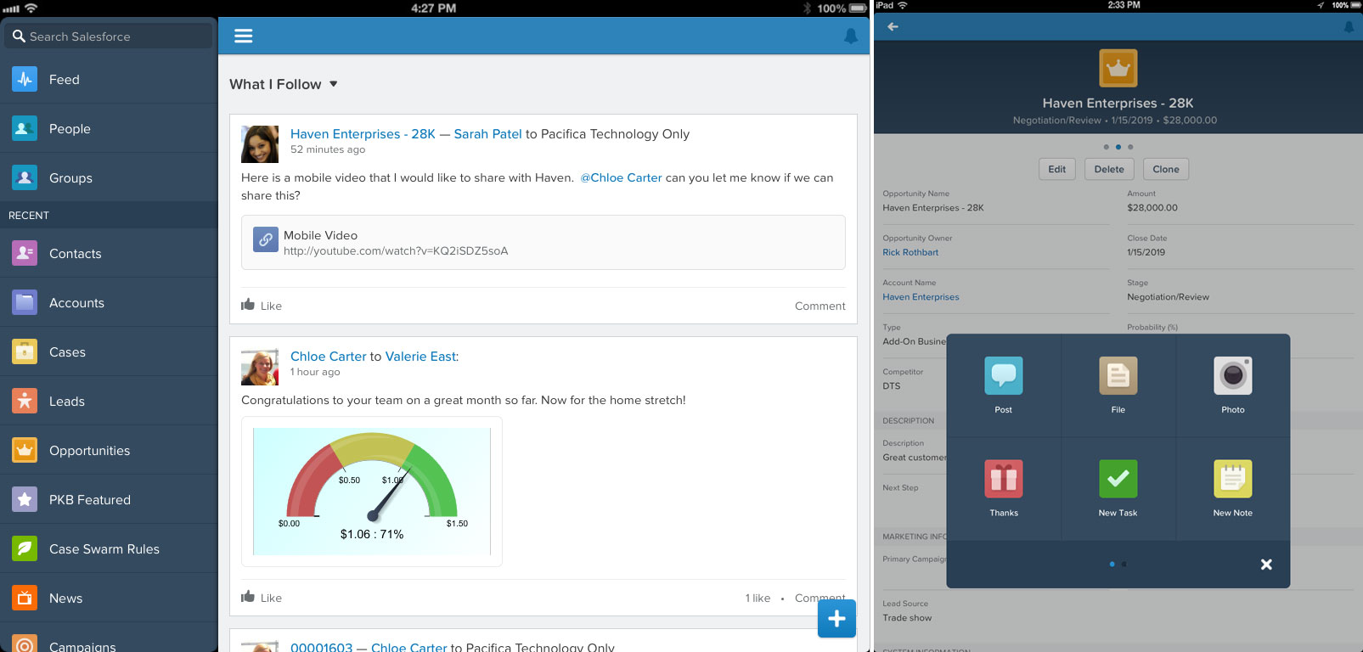Open Feed from the sidebar

[x=109, y=80]
